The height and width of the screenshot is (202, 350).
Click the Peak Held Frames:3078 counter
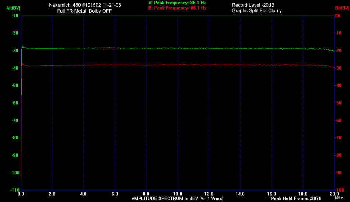click(x=293, y=198)
